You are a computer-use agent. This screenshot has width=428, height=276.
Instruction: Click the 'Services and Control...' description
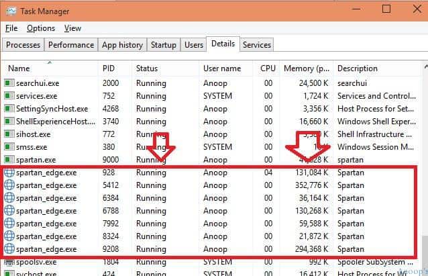[x=377, y=96]
